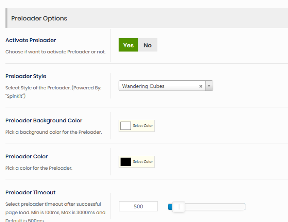
Task: Click the Activate Preloader label
Action: point(31,40)
